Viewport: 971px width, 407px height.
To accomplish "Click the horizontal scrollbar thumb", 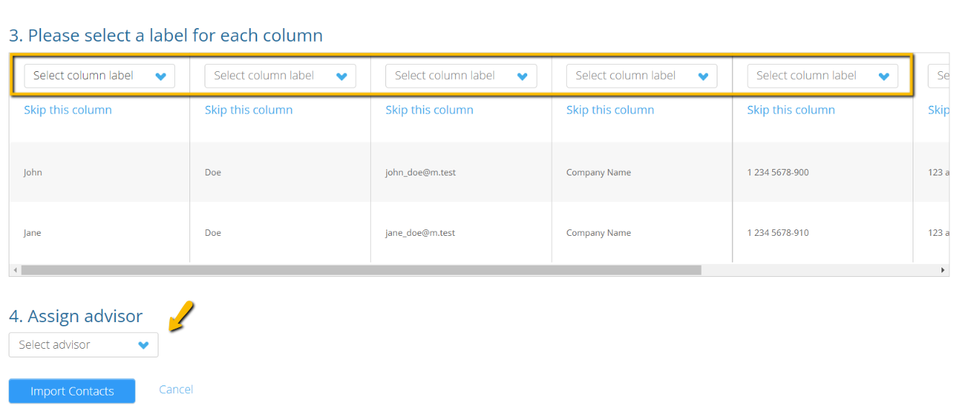I will pyautogui.click(x=361, y=270).
